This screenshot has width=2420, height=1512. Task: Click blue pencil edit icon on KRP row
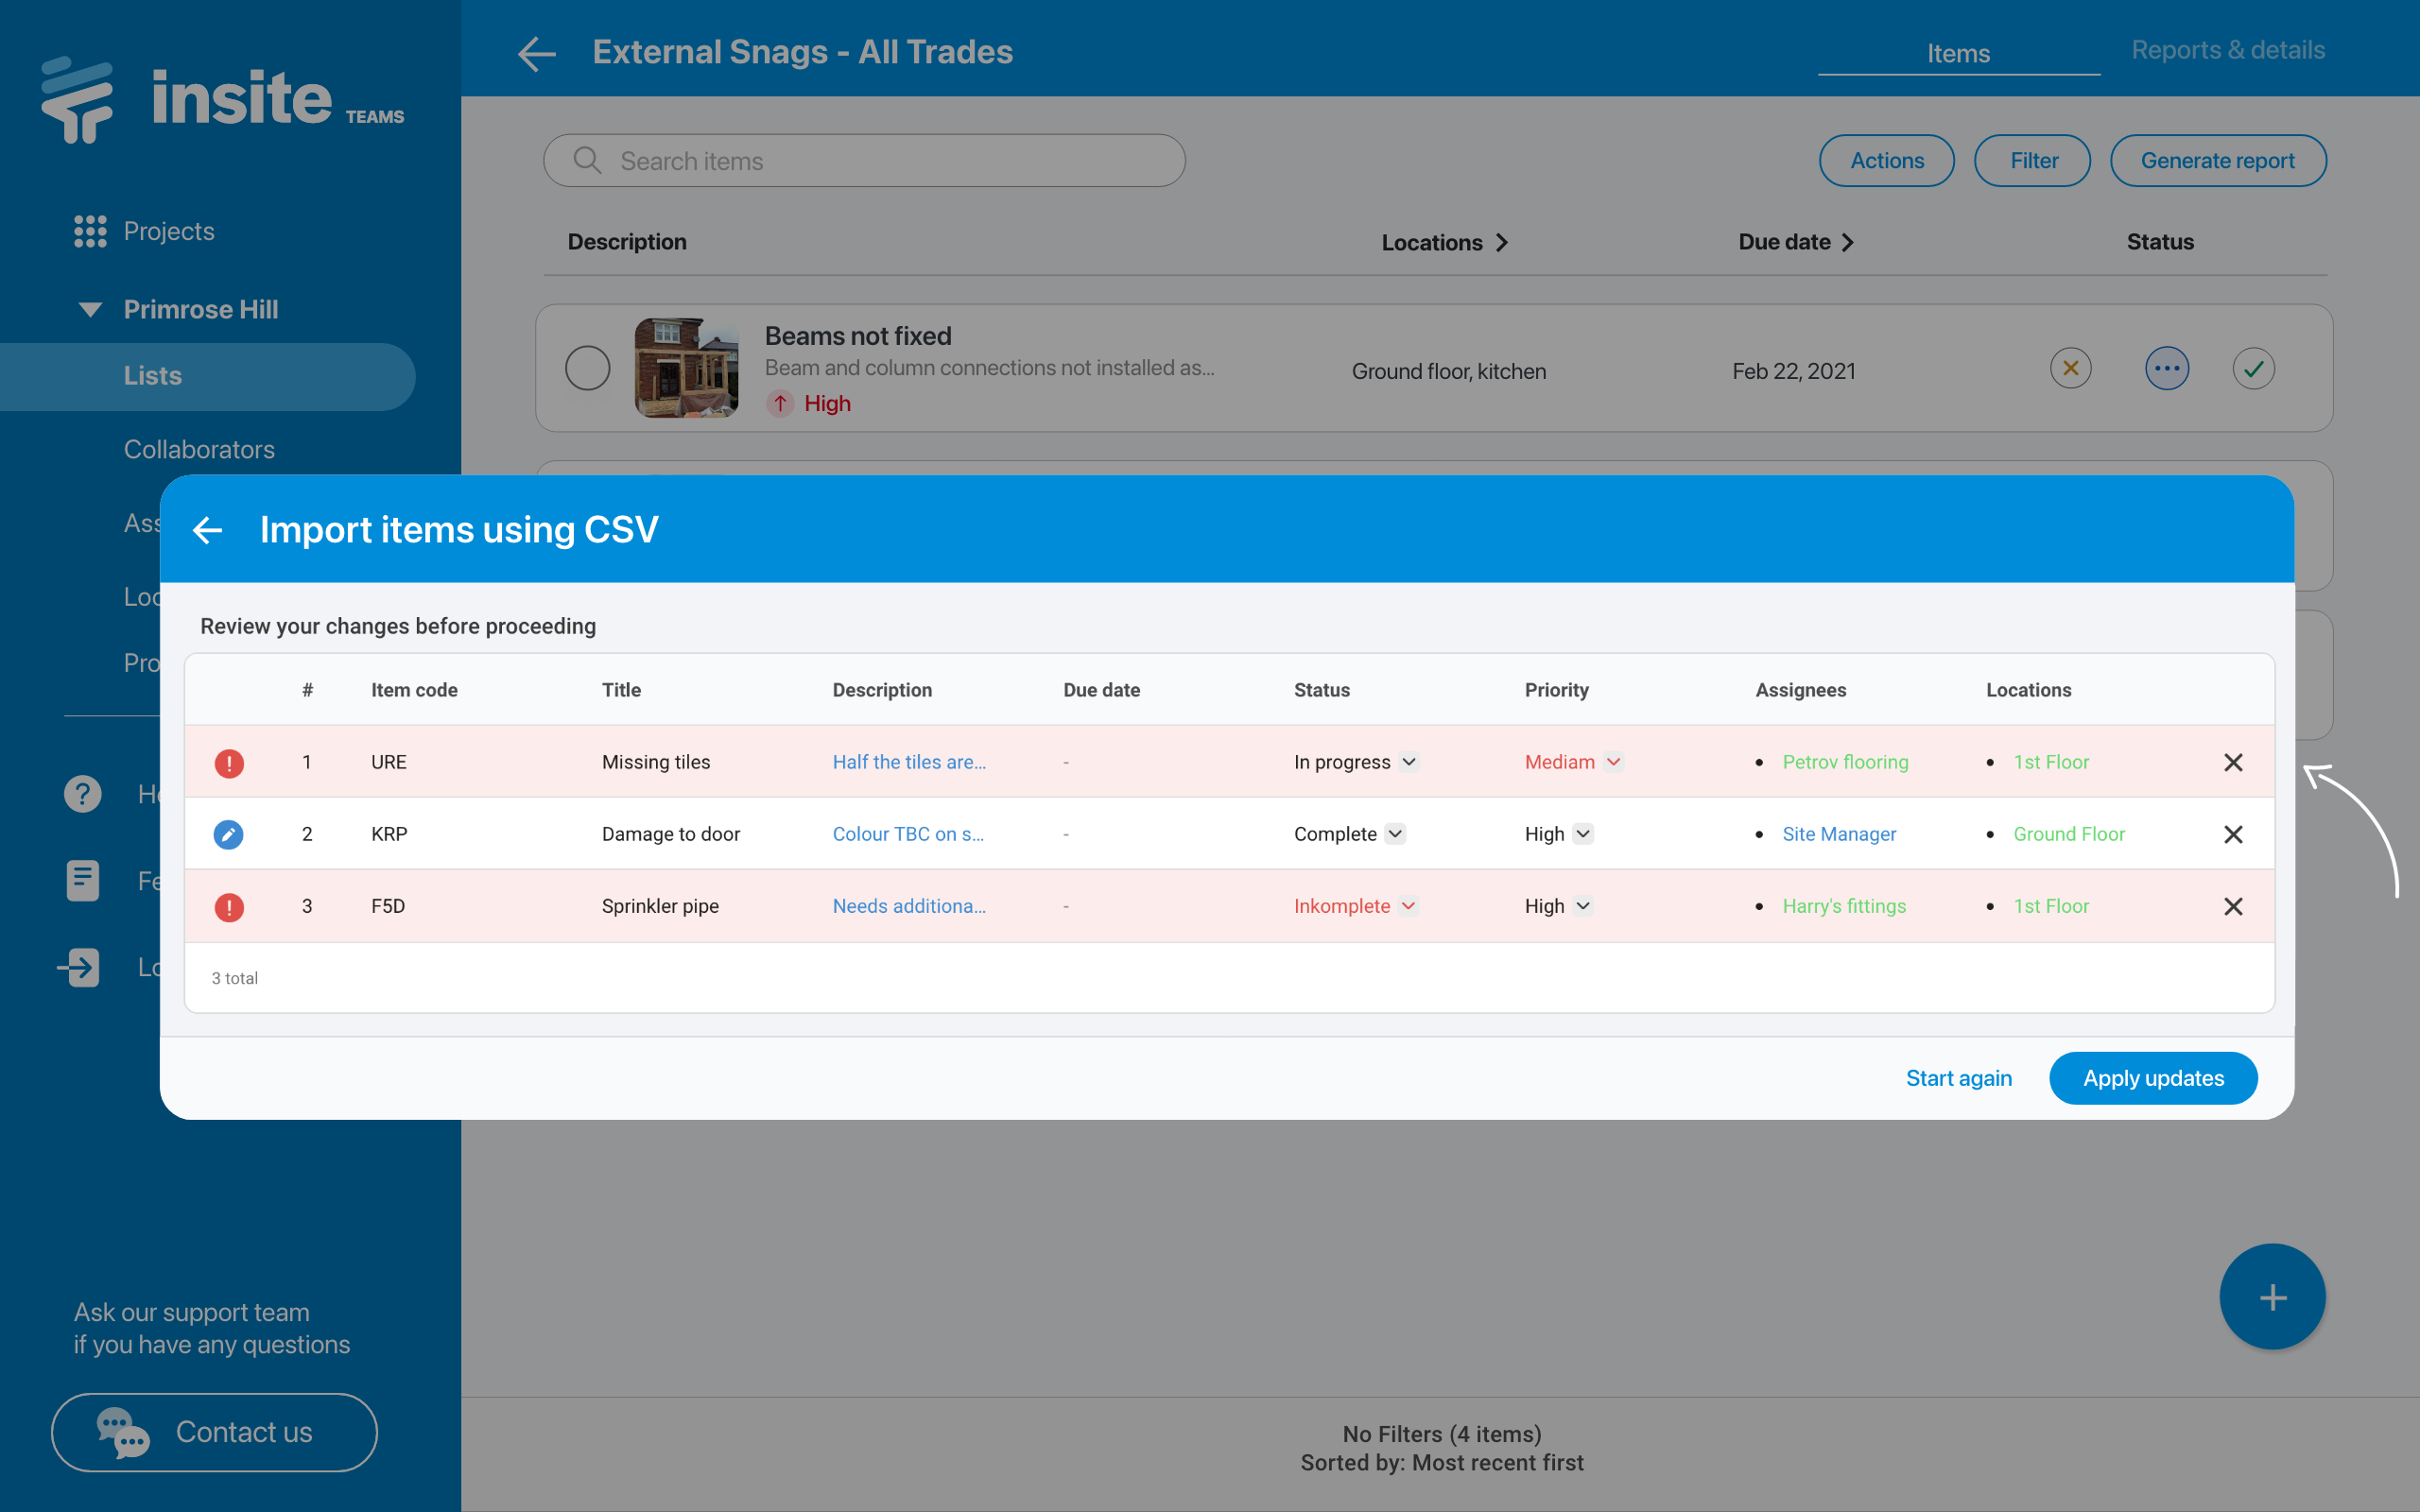tap(229, 834)
